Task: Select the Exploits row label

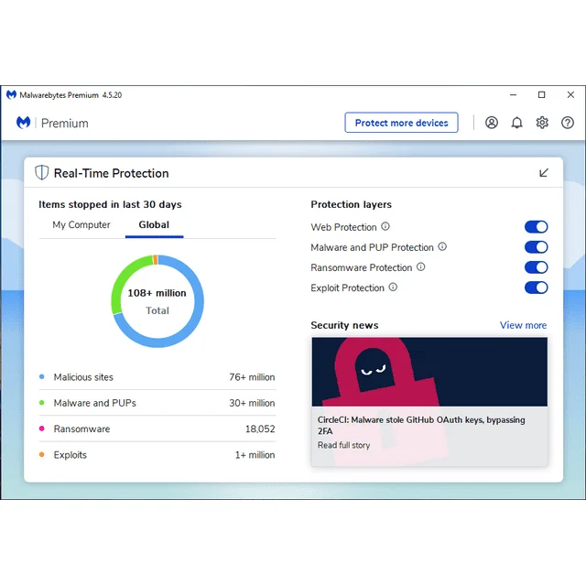Action: click(x=71, y=455)
